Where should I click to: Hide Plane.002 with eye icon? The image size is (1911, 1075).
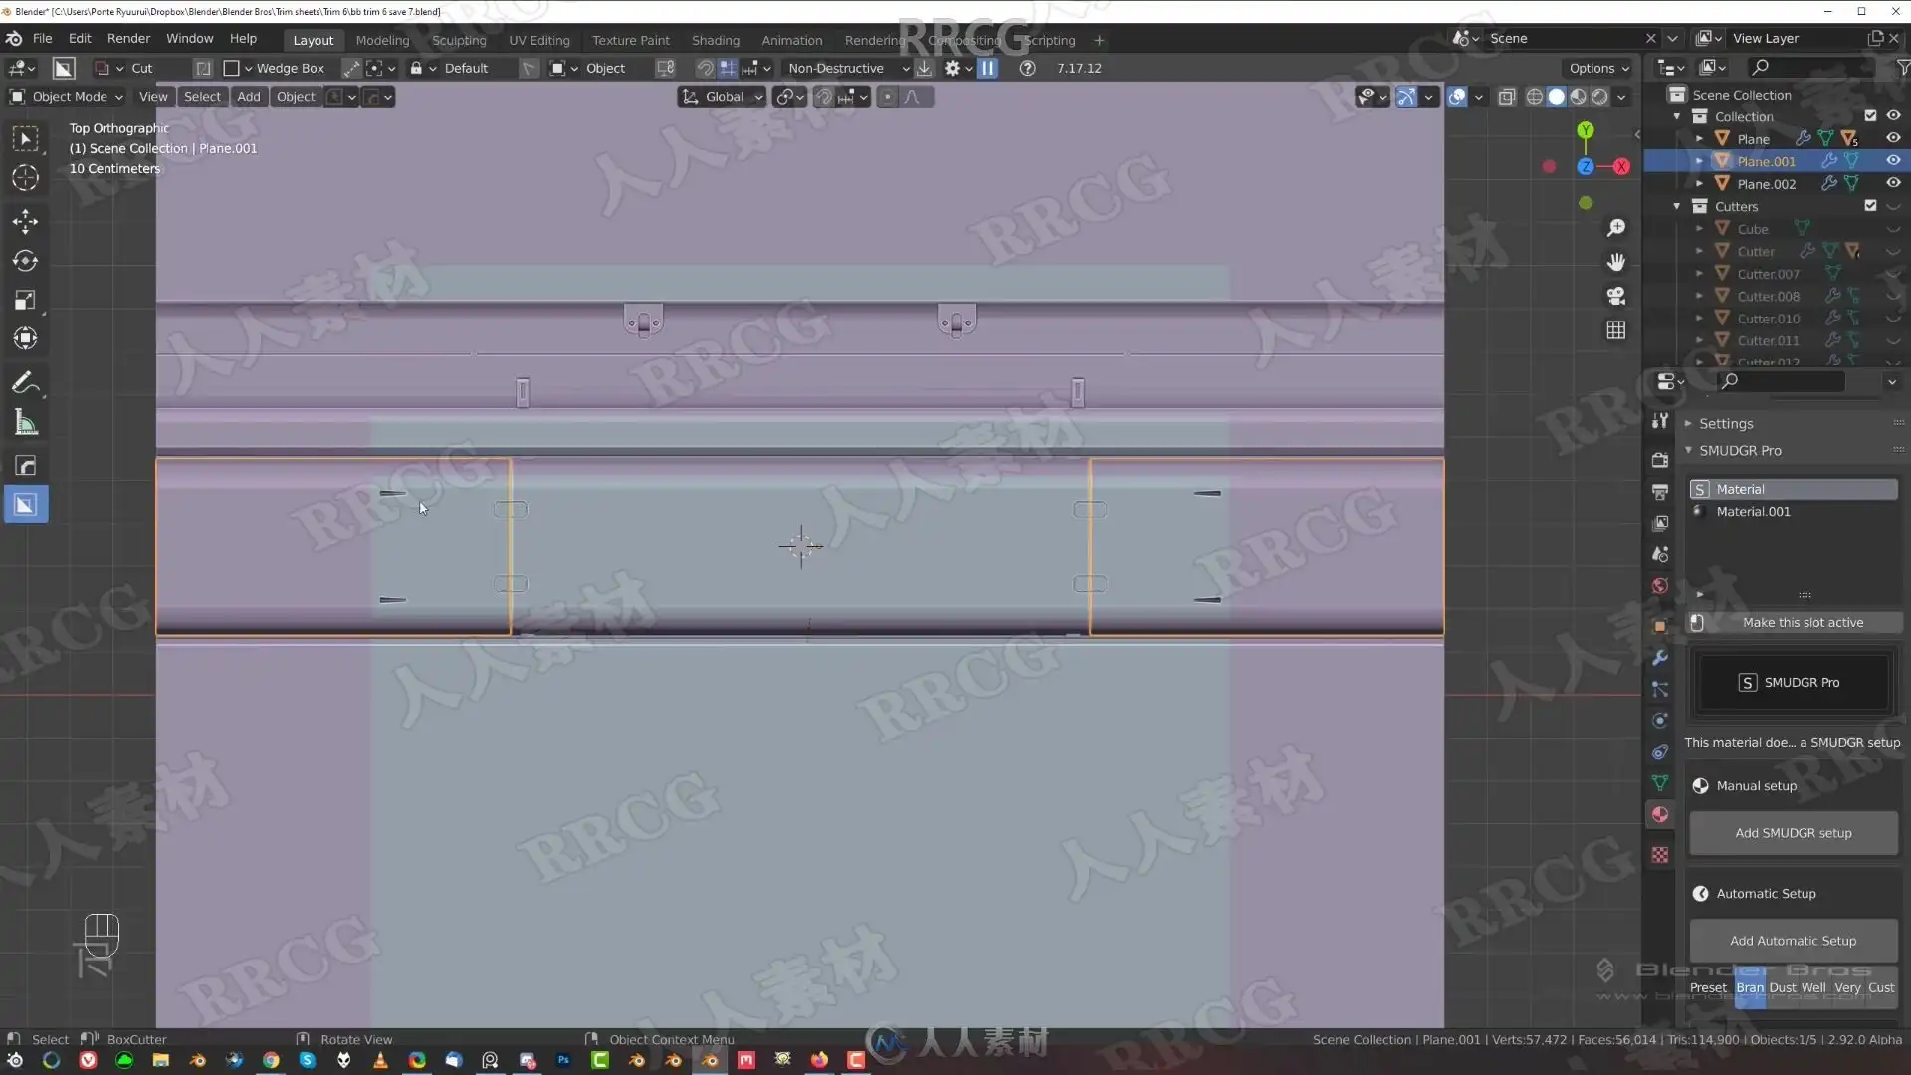pyautogui.click(x=1893, y=183)
